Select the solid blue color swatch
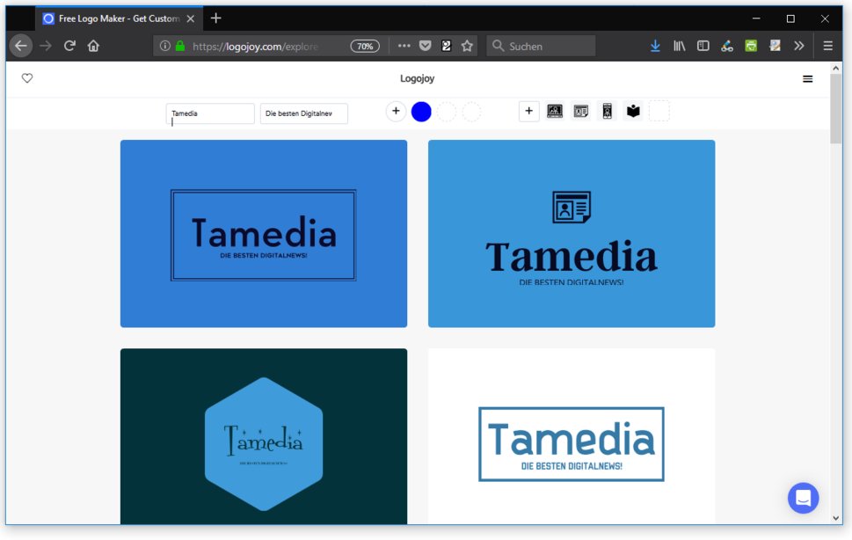 click(421, 112)
